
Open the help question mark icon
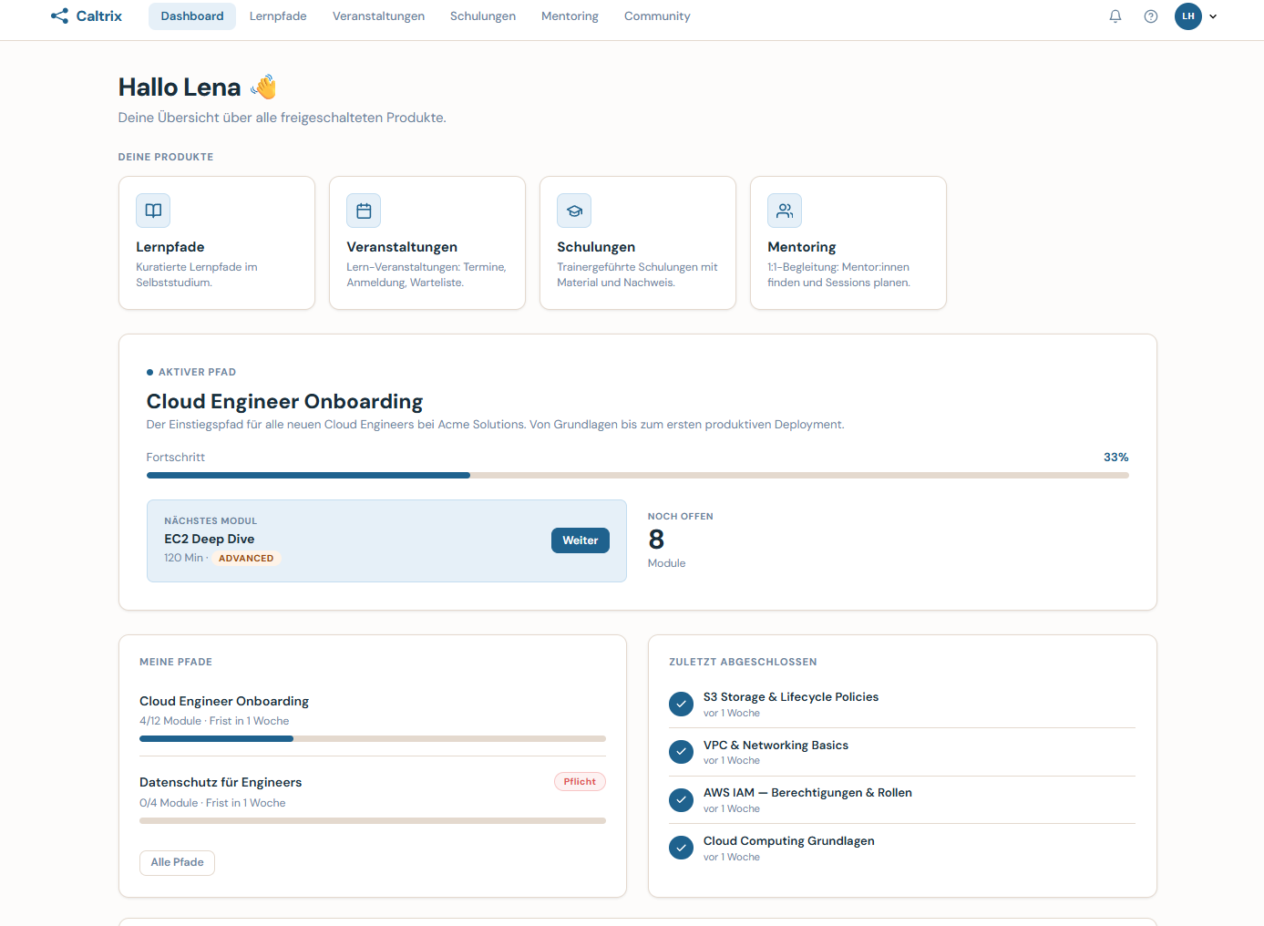tap(1151, 15)
